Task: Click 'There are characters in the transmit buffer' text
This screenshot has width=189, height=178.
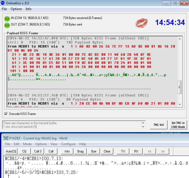Action: click(x=30, y=123)
